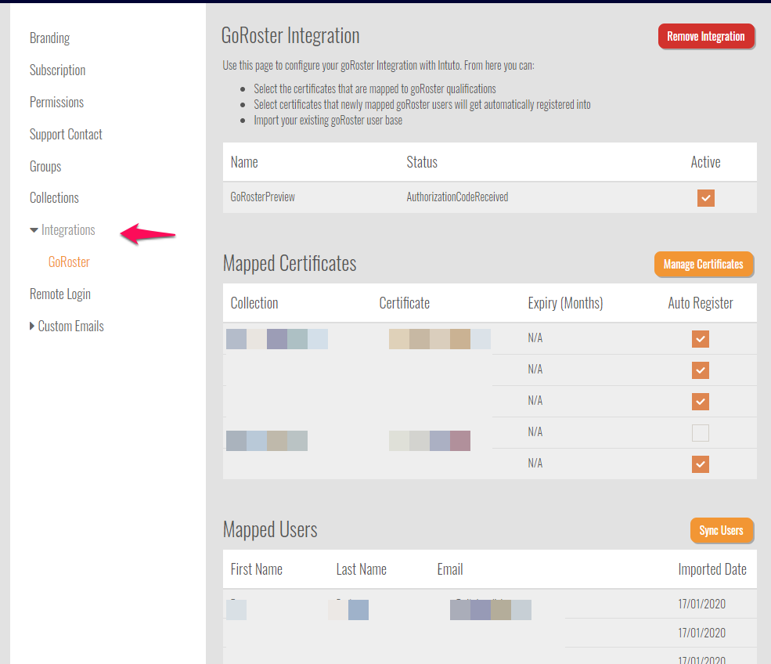This screenshot has height=664, width=771.
Task: Enable the unchecked Auto Register checkbox
Action: pos(701,433)
